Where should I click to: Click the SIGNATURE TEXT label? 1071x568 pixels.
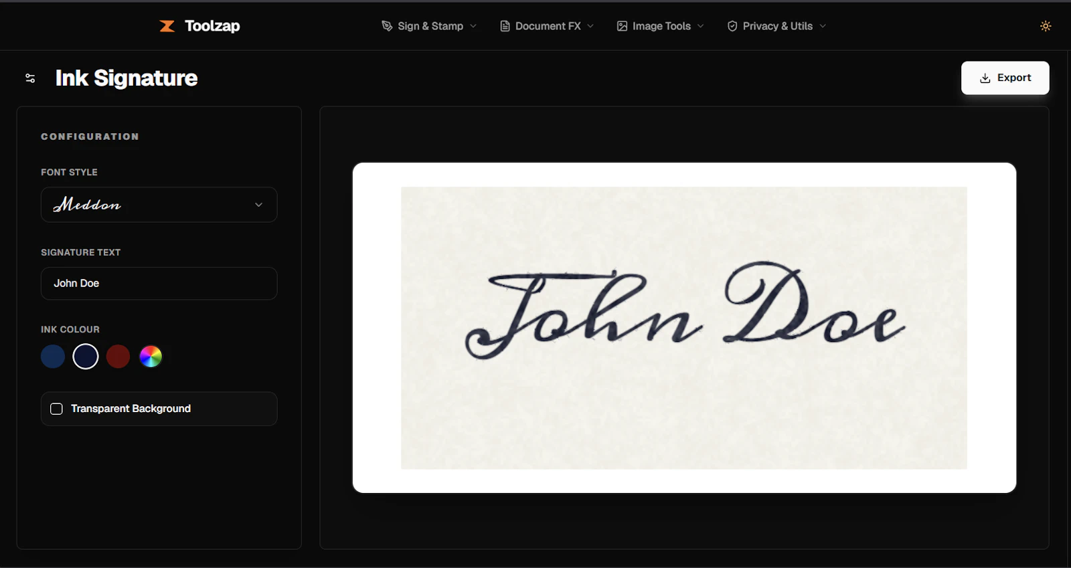(x=80, y=252)
